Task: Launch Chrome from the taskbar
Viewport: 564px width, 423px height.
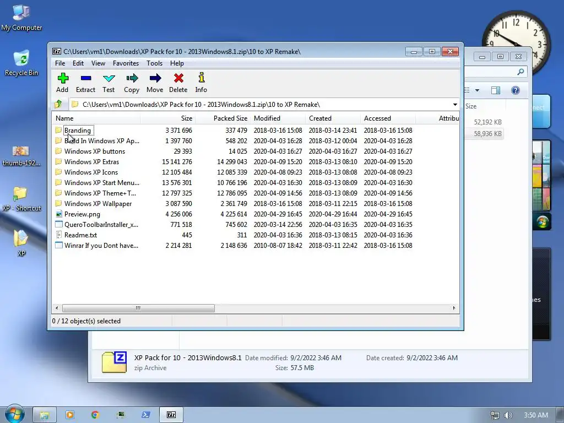Action: pos(95,415)
